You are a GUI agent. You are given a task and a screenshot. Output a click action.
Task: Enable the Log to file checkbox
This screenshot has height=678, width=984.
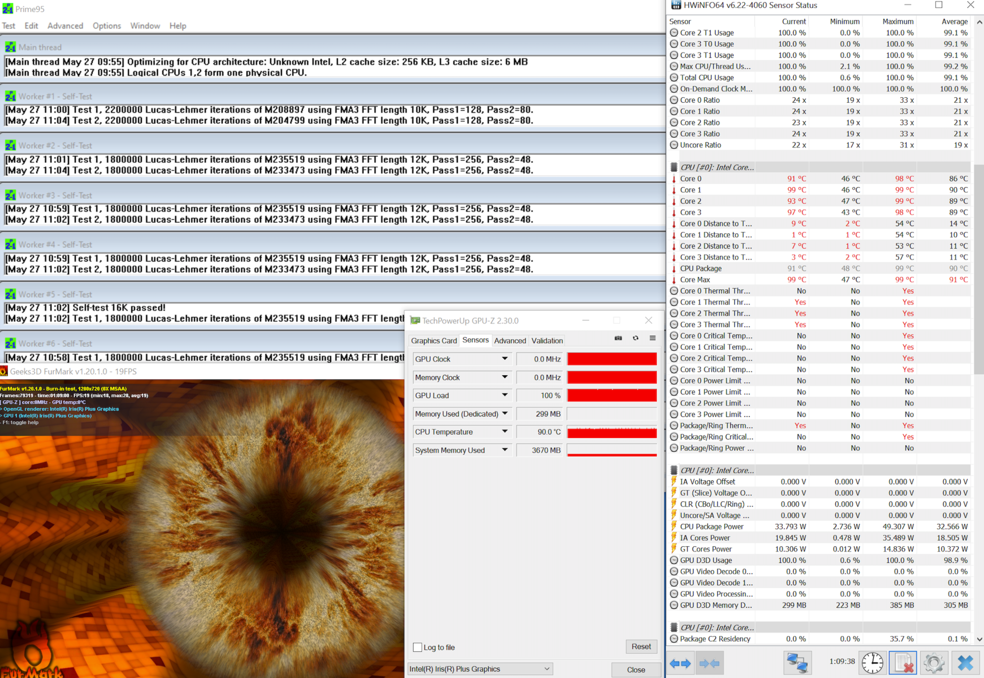(417, 647)
